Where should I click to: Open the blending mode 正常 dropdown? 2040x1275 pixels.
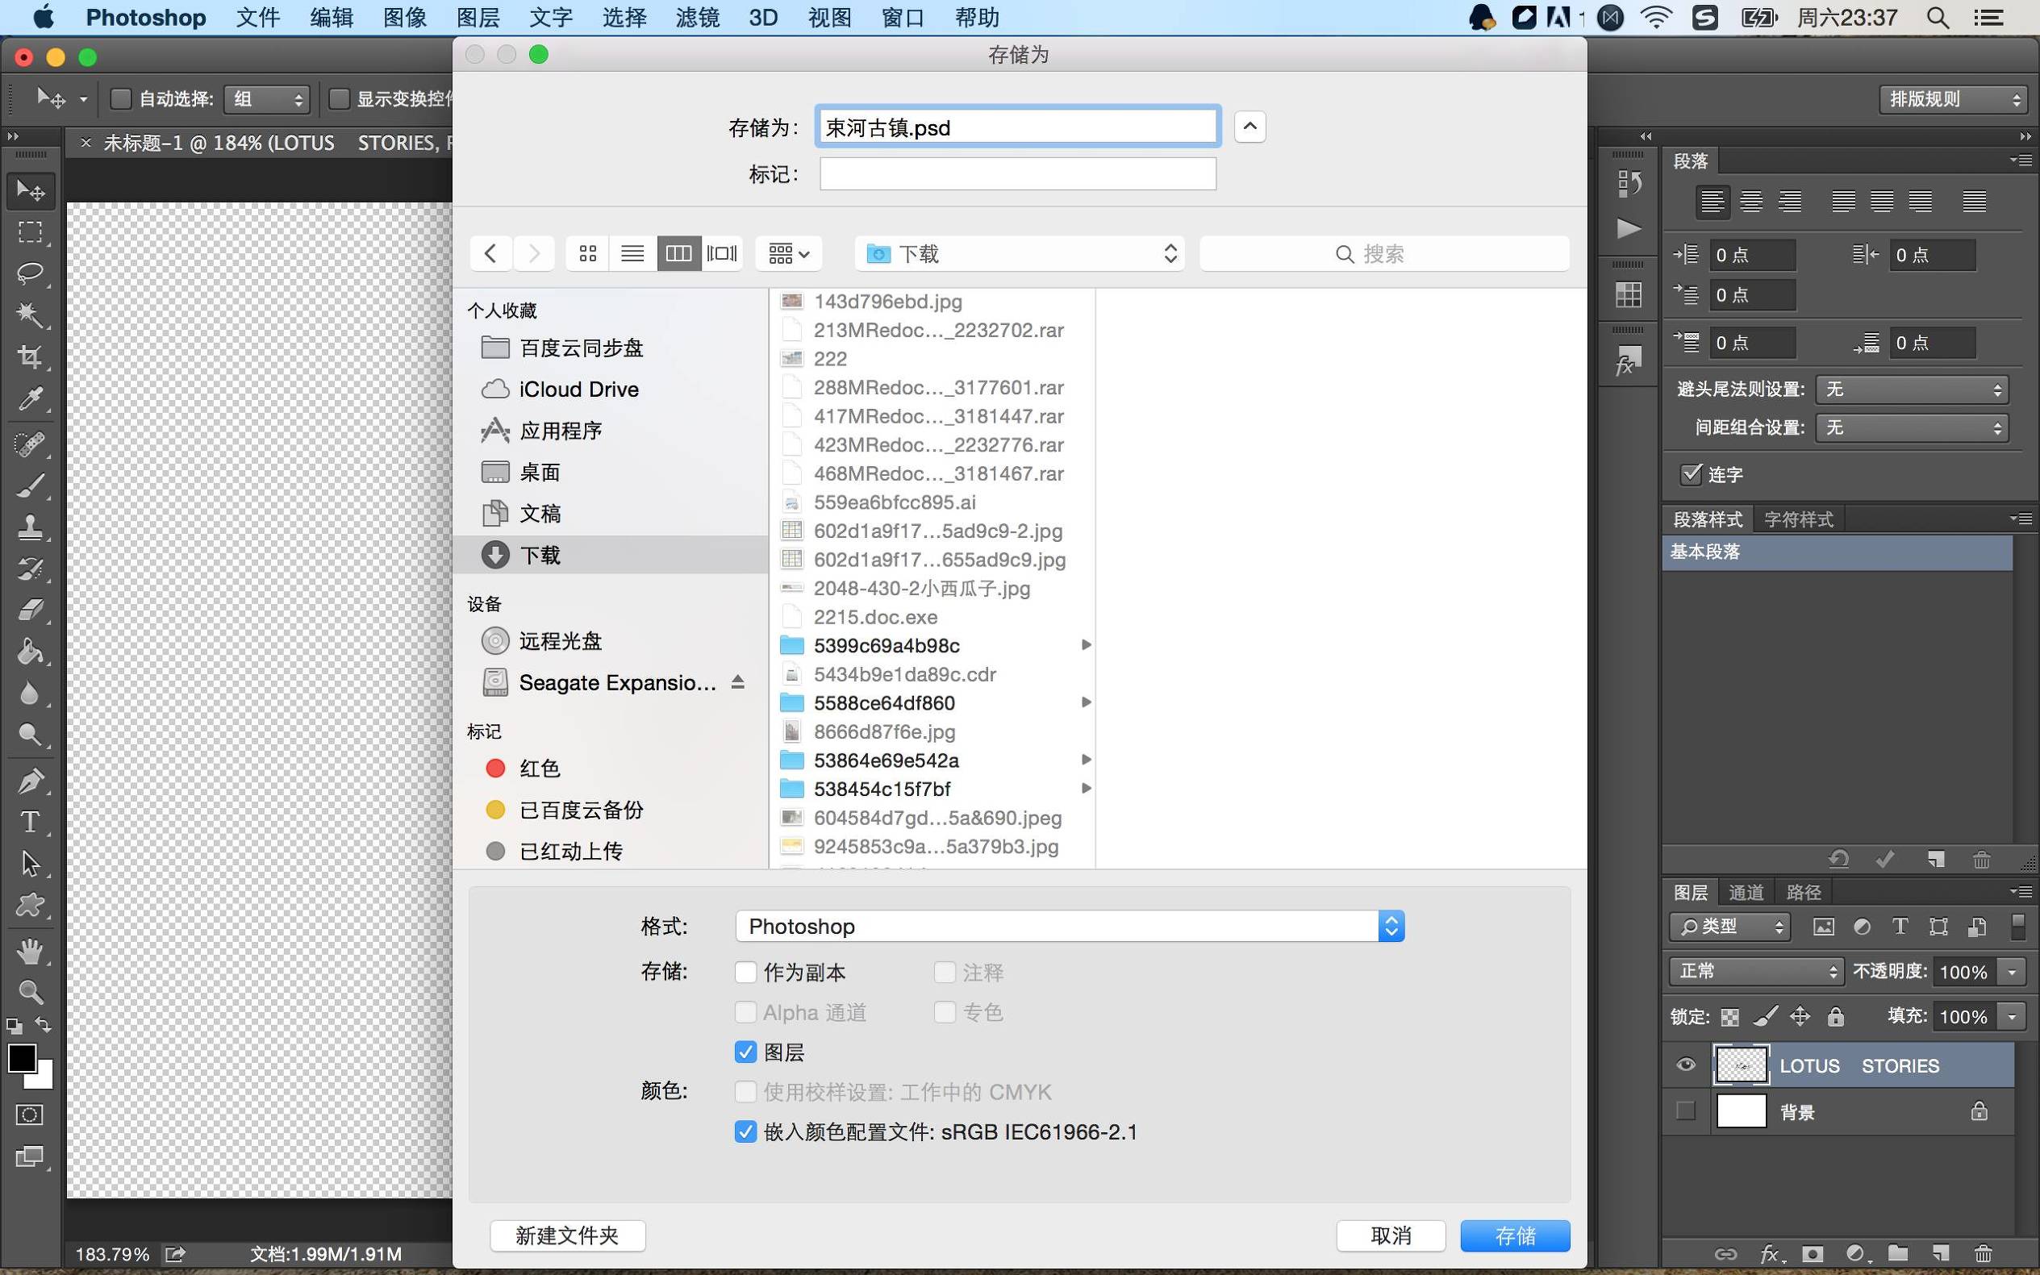tap(1754, 971)
